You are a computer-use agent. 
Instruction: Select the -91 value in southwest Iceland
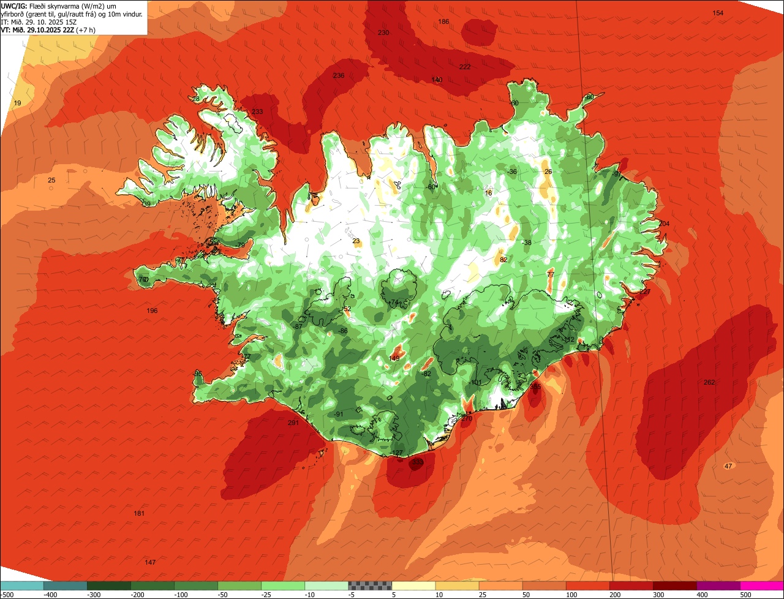tap(338, 415)
